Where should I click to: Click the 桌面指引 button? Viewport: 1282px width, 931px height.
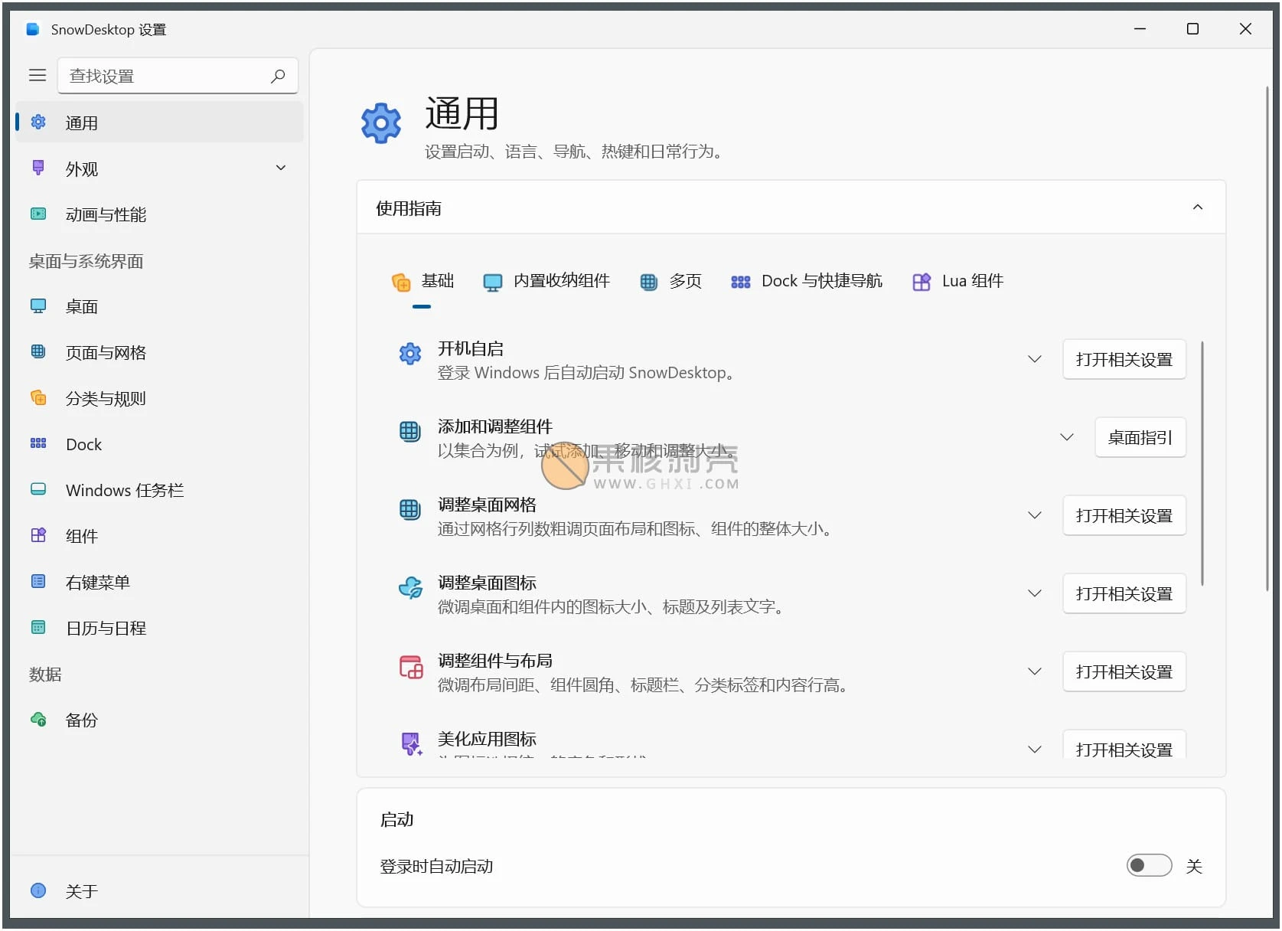(x=1140, y=437)
